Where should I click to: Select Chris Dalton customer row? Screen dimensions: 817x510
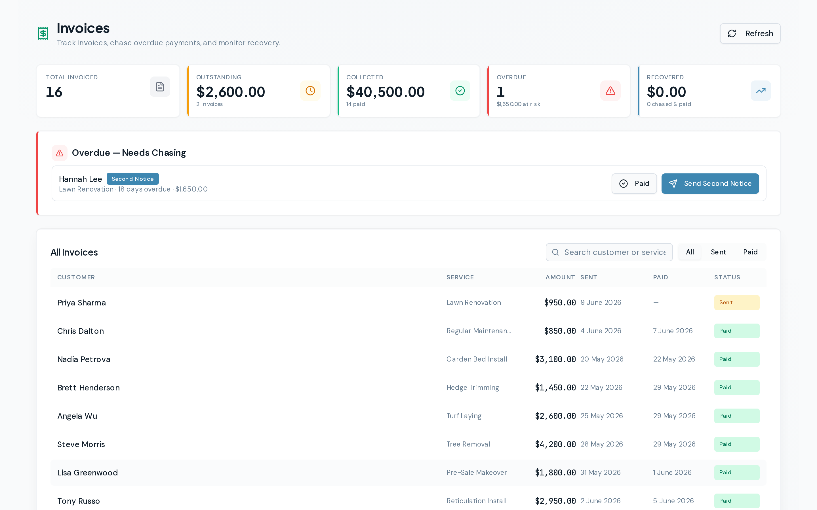coord(408,331)
